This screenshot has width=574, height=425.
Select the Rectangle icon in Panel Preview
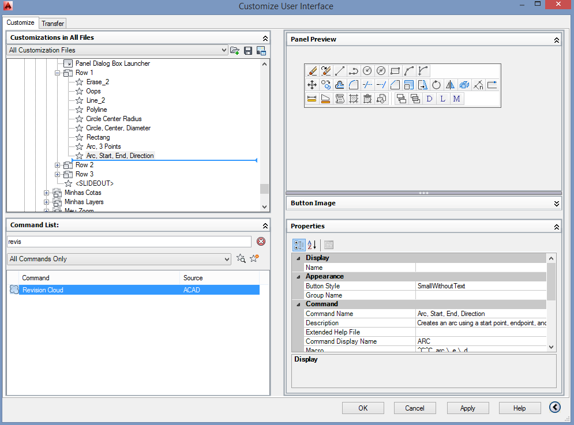pos(395,71)
